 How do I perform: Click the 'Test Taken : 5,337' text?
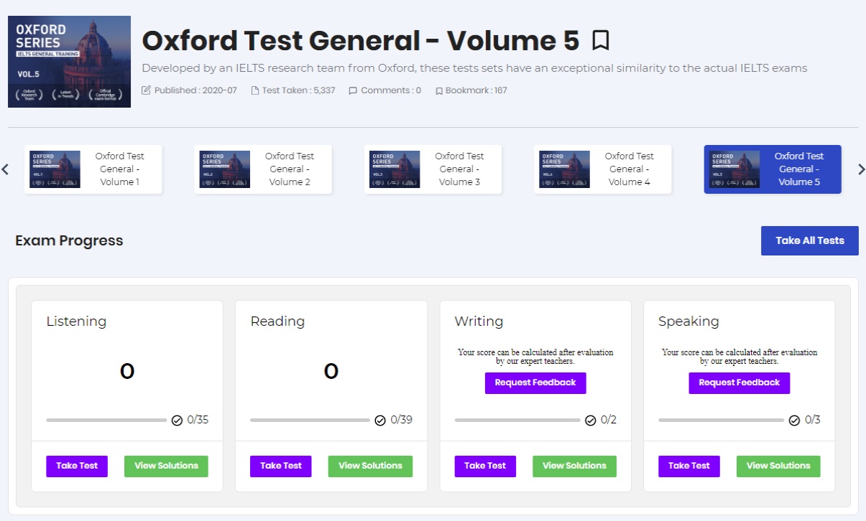point(298,90)
